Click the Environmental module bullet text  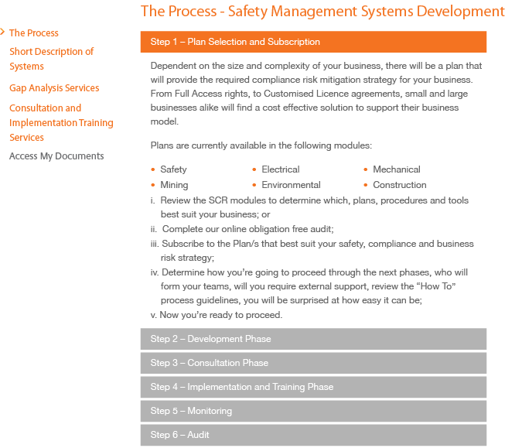pos(291,185)
